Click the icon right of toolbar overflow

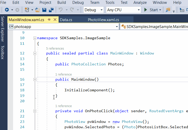point(182,10)
